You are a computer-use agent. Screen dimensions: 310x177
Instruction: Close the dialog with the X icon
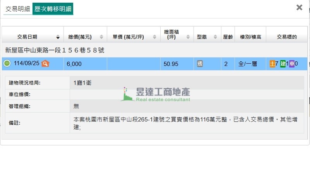[x=299, y=7]
